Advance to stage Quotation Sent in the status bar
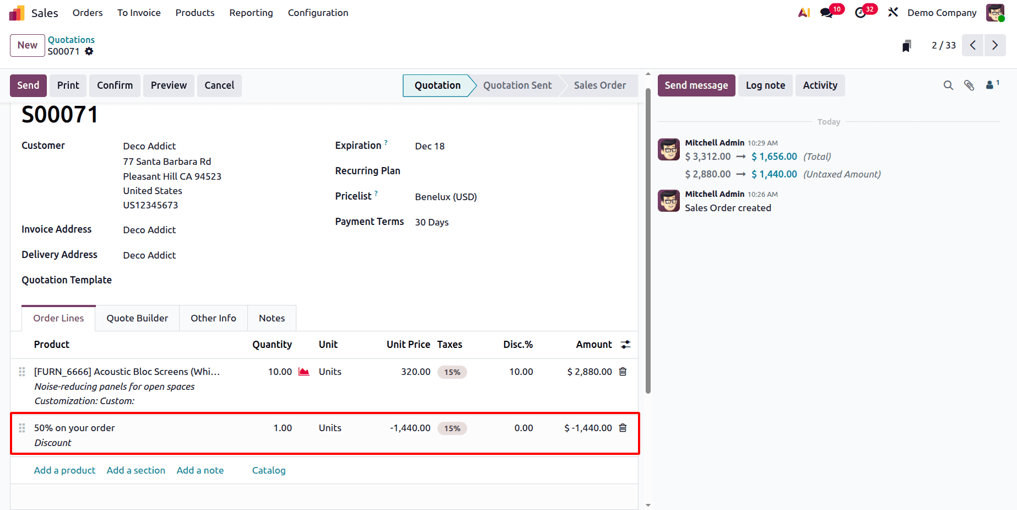1017x510 pixels. [517, 85]
